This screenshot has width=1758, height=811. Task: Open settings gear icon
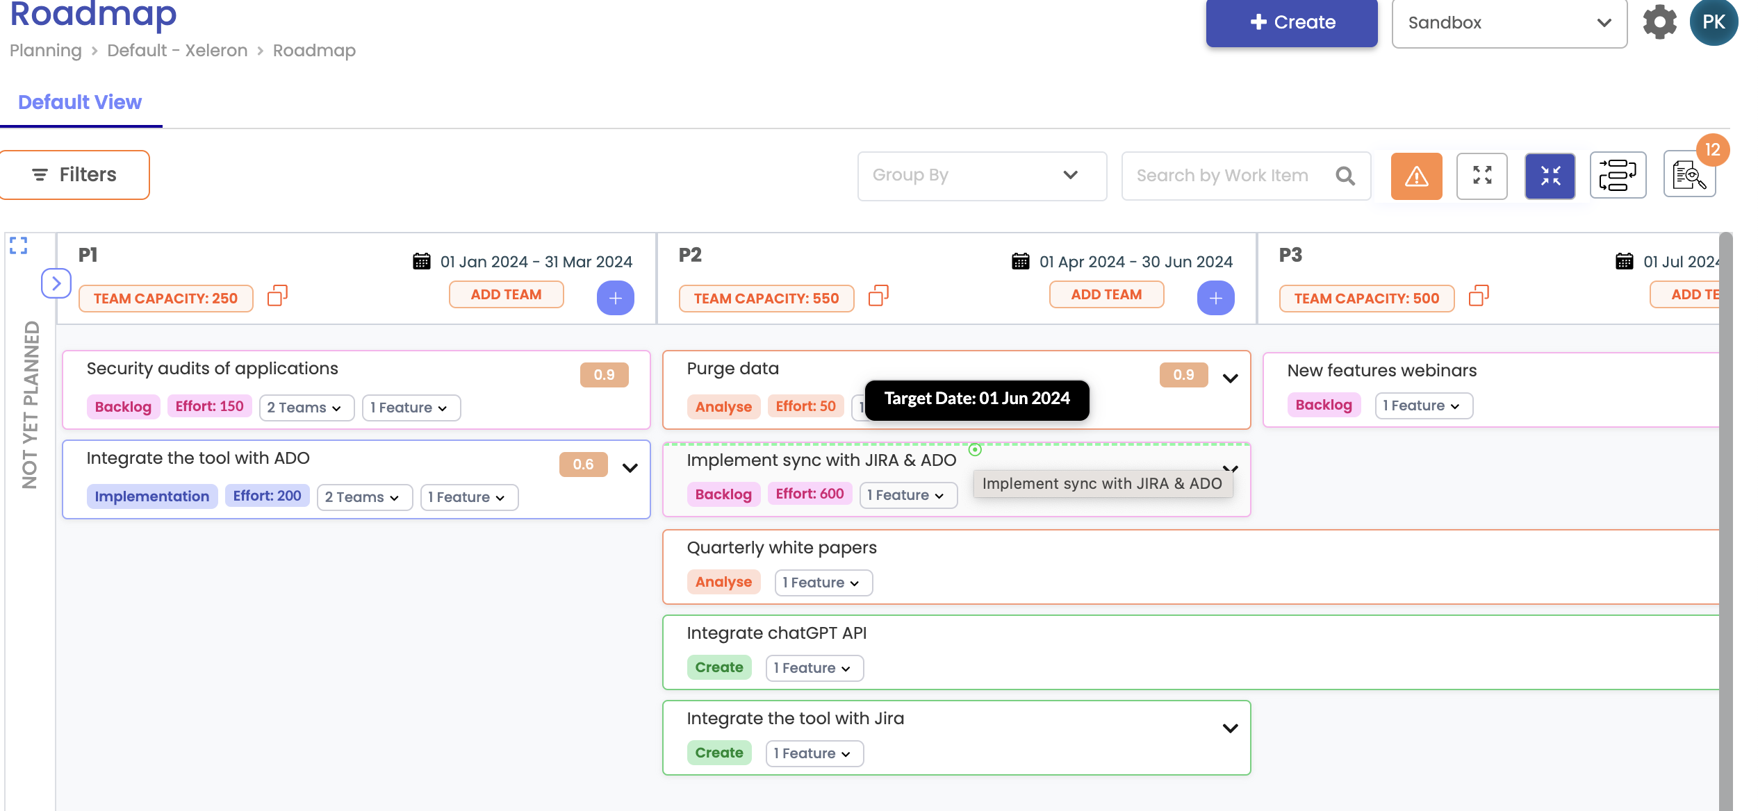point(1659,22)
